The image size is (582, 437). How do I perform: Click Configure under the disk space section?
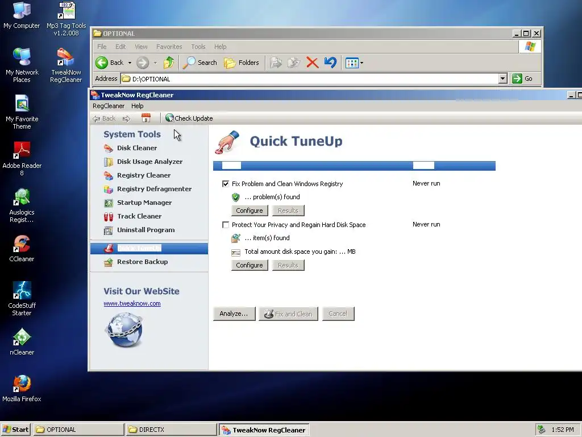250,265
